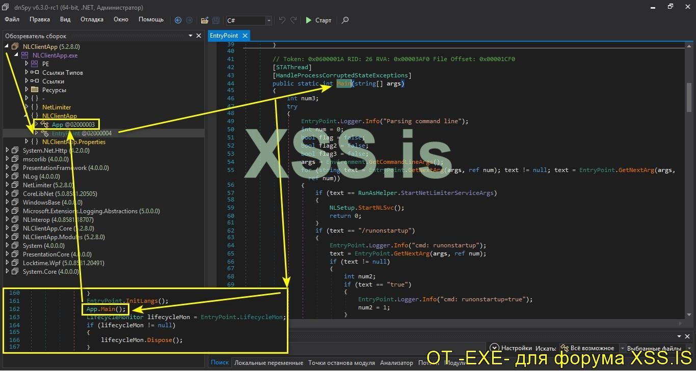Screen dimensions: 696x371
Task: Click the code editor vertical scrollbar thumb
Action: click(x=689, y=97)
